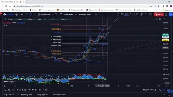Maximize the bottom panel icon
This screenshot has width=173, height=97.
tap(169, 95)
